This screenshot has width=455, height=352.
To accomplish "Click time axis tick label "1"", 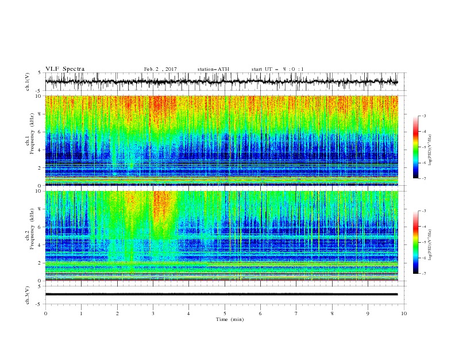I will coord(81,313).
